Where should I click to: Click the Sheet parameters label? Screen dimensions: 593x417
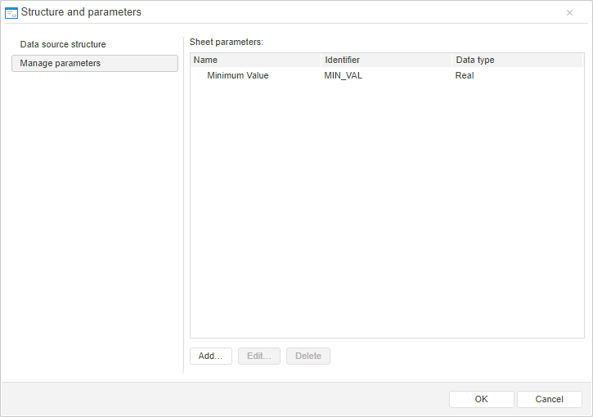point(226,41)
